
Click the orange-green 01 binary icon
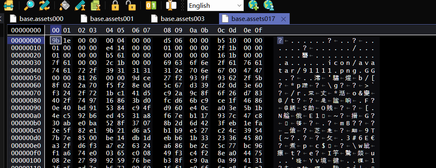(x=151, y=5)
